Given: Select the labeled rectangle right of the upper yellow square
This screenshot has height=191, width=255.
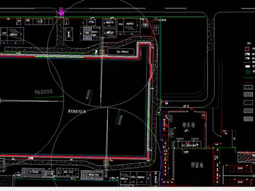Looking at the screenshot, I should (x=121, y=51).
